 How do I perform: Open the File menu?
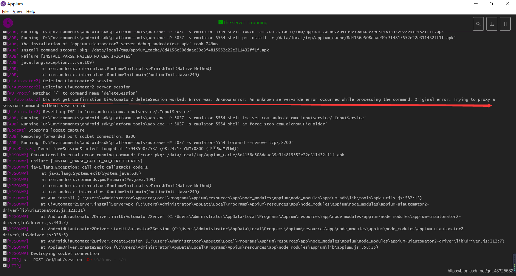(5, 11)
